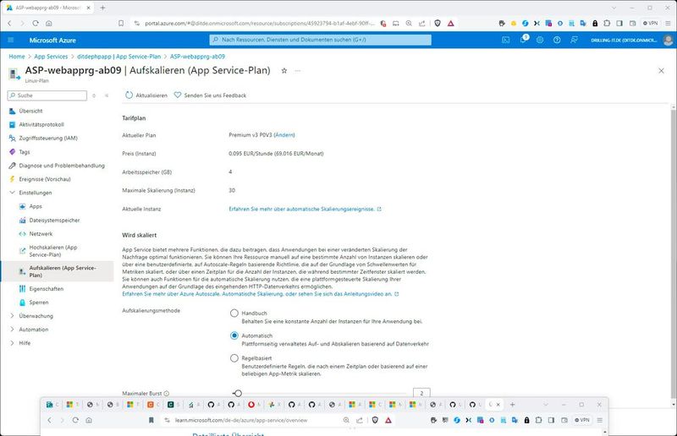Open Azure Cloud Shell icon
This screenshot has height=436, width=677.
point(505,40)
